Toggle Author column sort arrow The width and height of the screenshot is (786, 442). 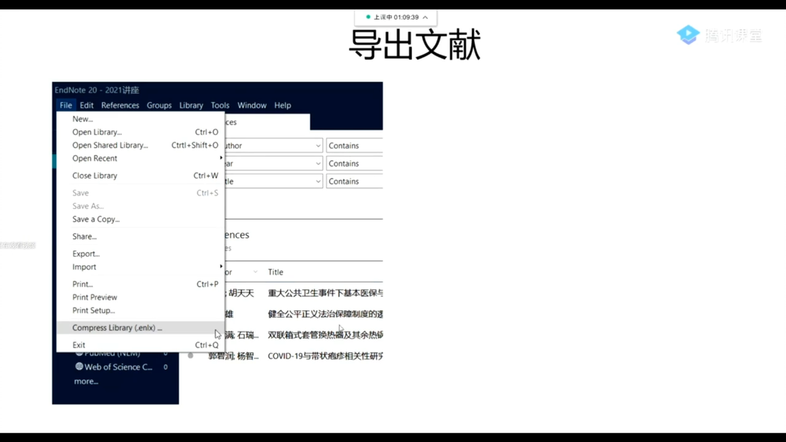coord(255,272)
